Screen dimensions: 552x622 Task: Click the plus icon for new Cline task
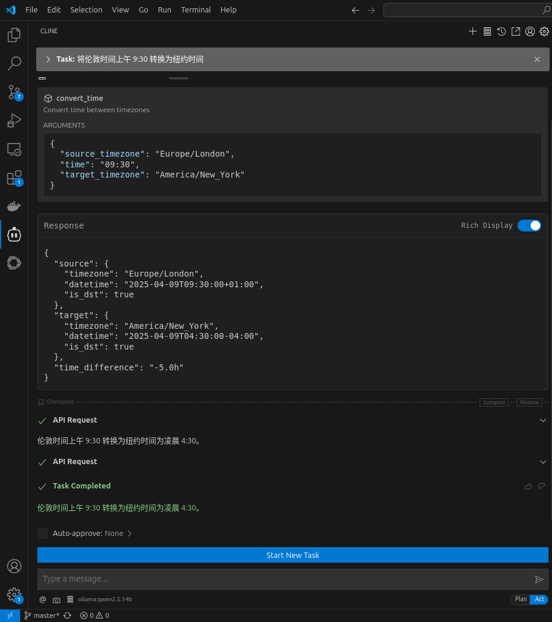click(472, 31)
